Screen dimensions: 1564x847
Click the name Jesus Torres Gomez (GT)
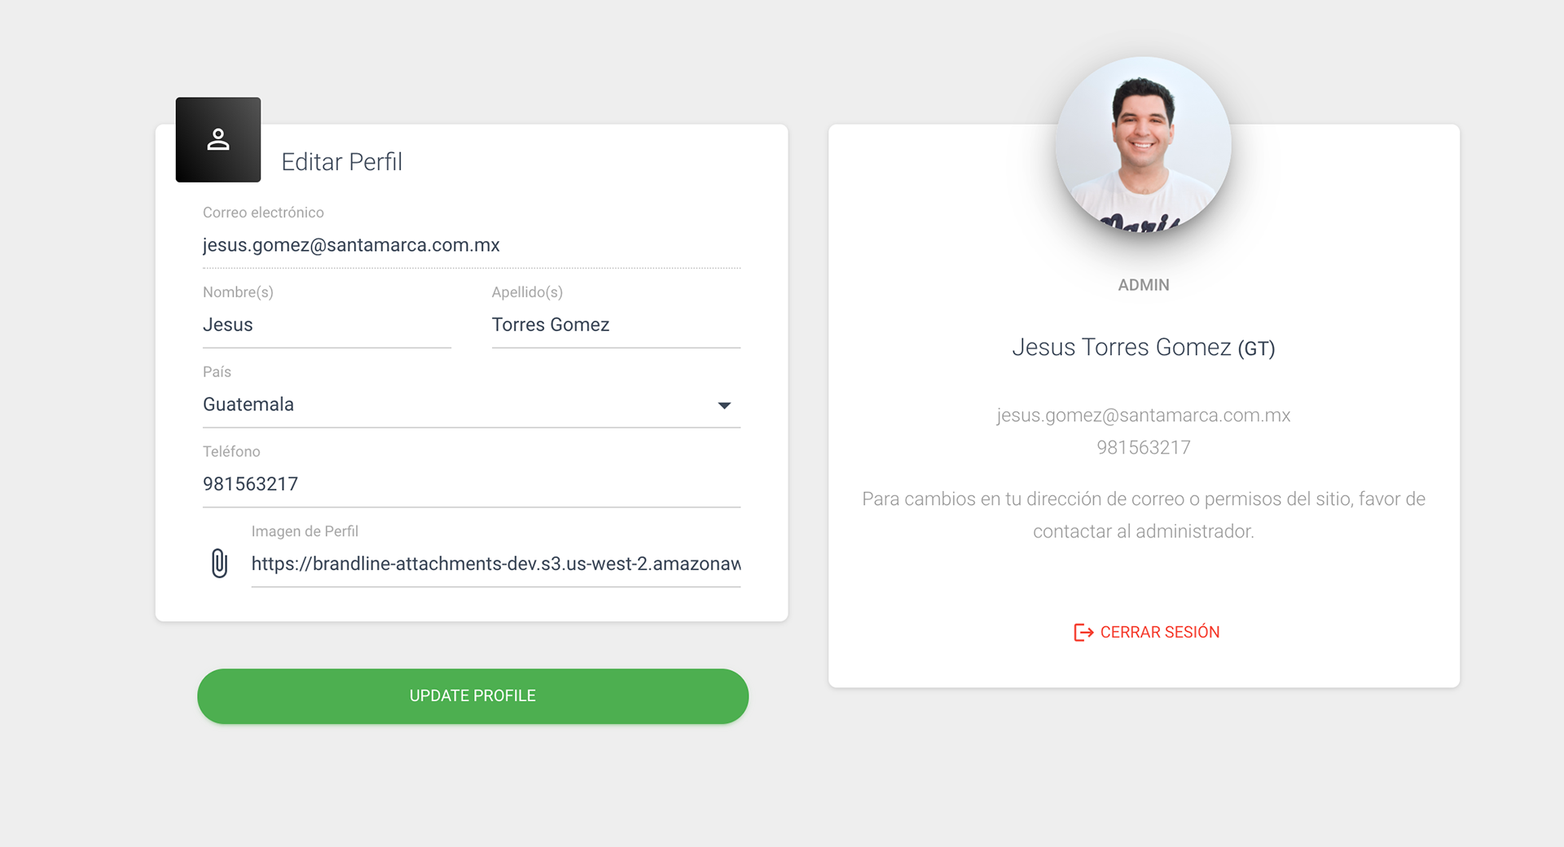1144,348
